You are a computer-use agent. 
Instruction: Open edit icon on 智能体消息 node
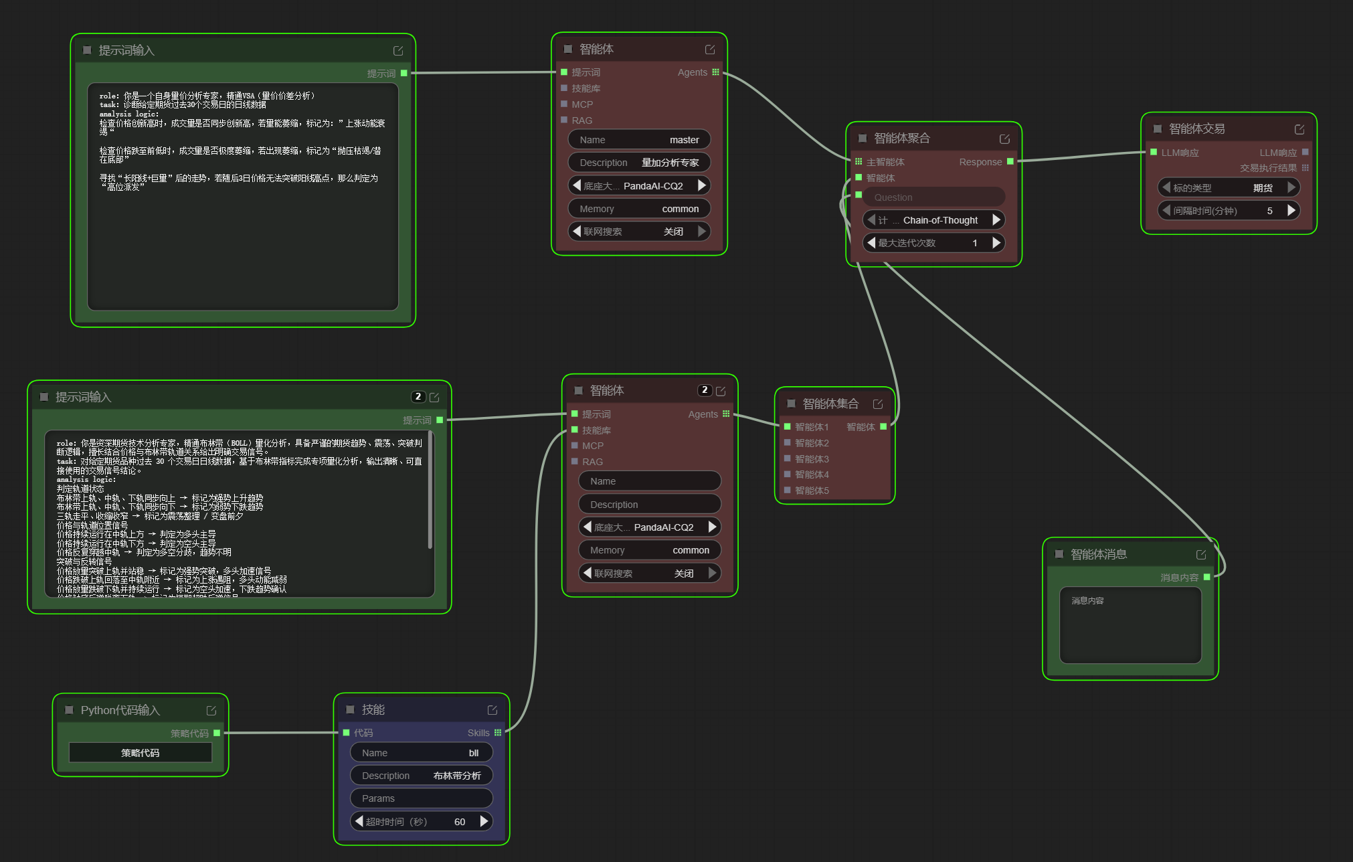coord(1201,554)
